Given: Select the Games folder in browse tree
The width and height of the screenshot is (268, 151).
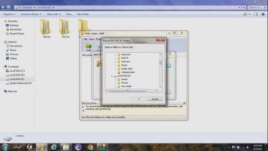Looking at the screenshot, I should pos(124,79).
